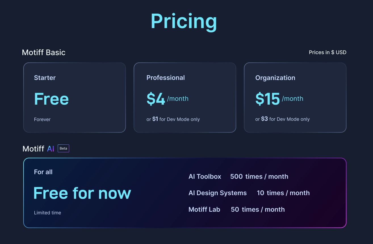Click the Limited time note

click(47, 213)
